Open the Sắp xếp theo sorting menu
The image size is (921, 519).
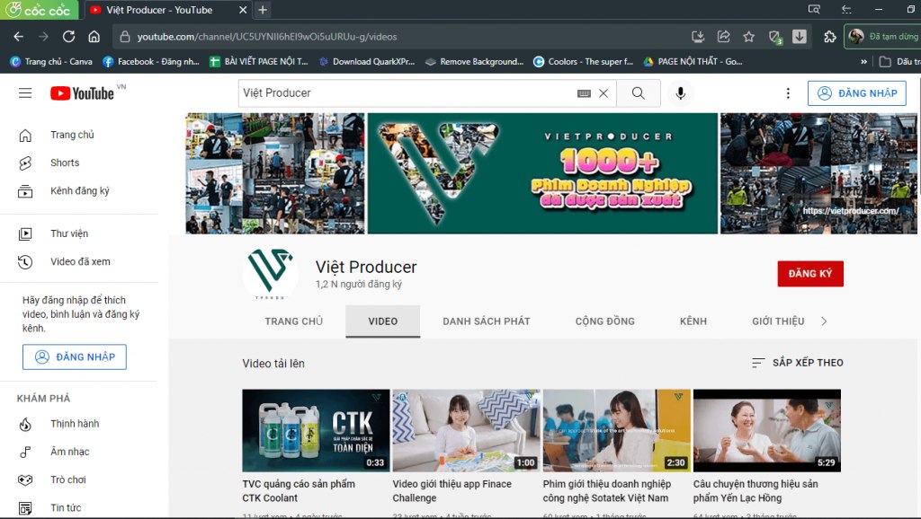(796, 363)
